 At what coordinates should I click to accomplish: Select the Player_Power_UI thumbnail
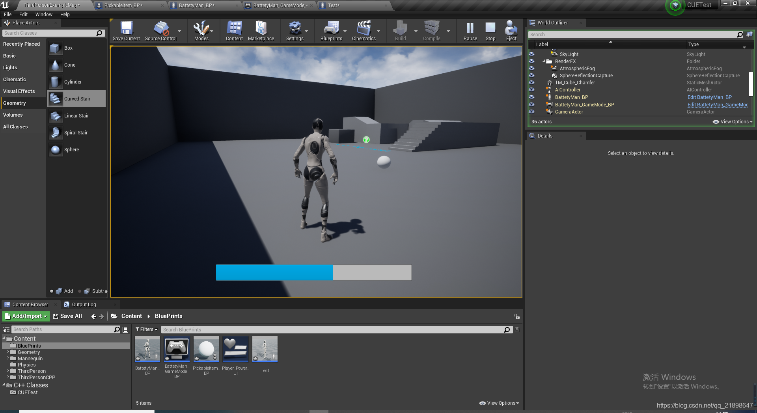click(x=235, y=348)
